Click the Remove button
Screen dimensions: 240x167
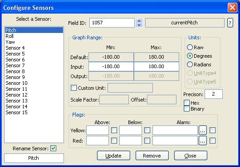[x=152, y=156]
